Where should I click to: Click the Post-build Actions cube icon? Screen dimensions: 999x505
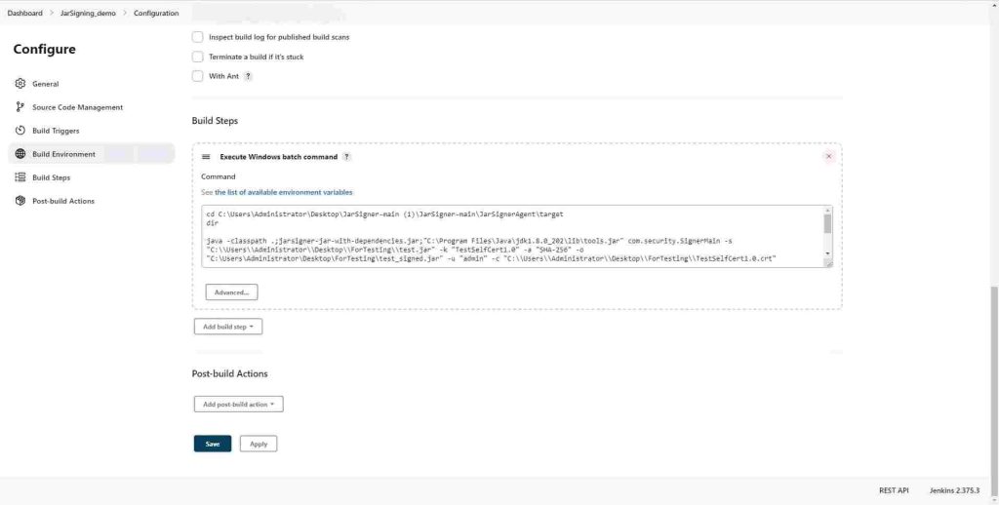pyautogui.click(x=20, y=201)
